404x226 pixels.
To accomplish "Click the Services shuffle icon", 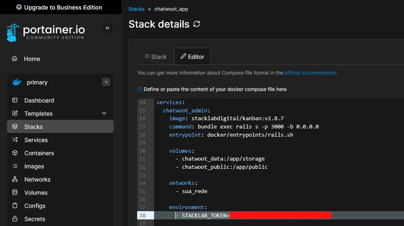I will 15,140.
